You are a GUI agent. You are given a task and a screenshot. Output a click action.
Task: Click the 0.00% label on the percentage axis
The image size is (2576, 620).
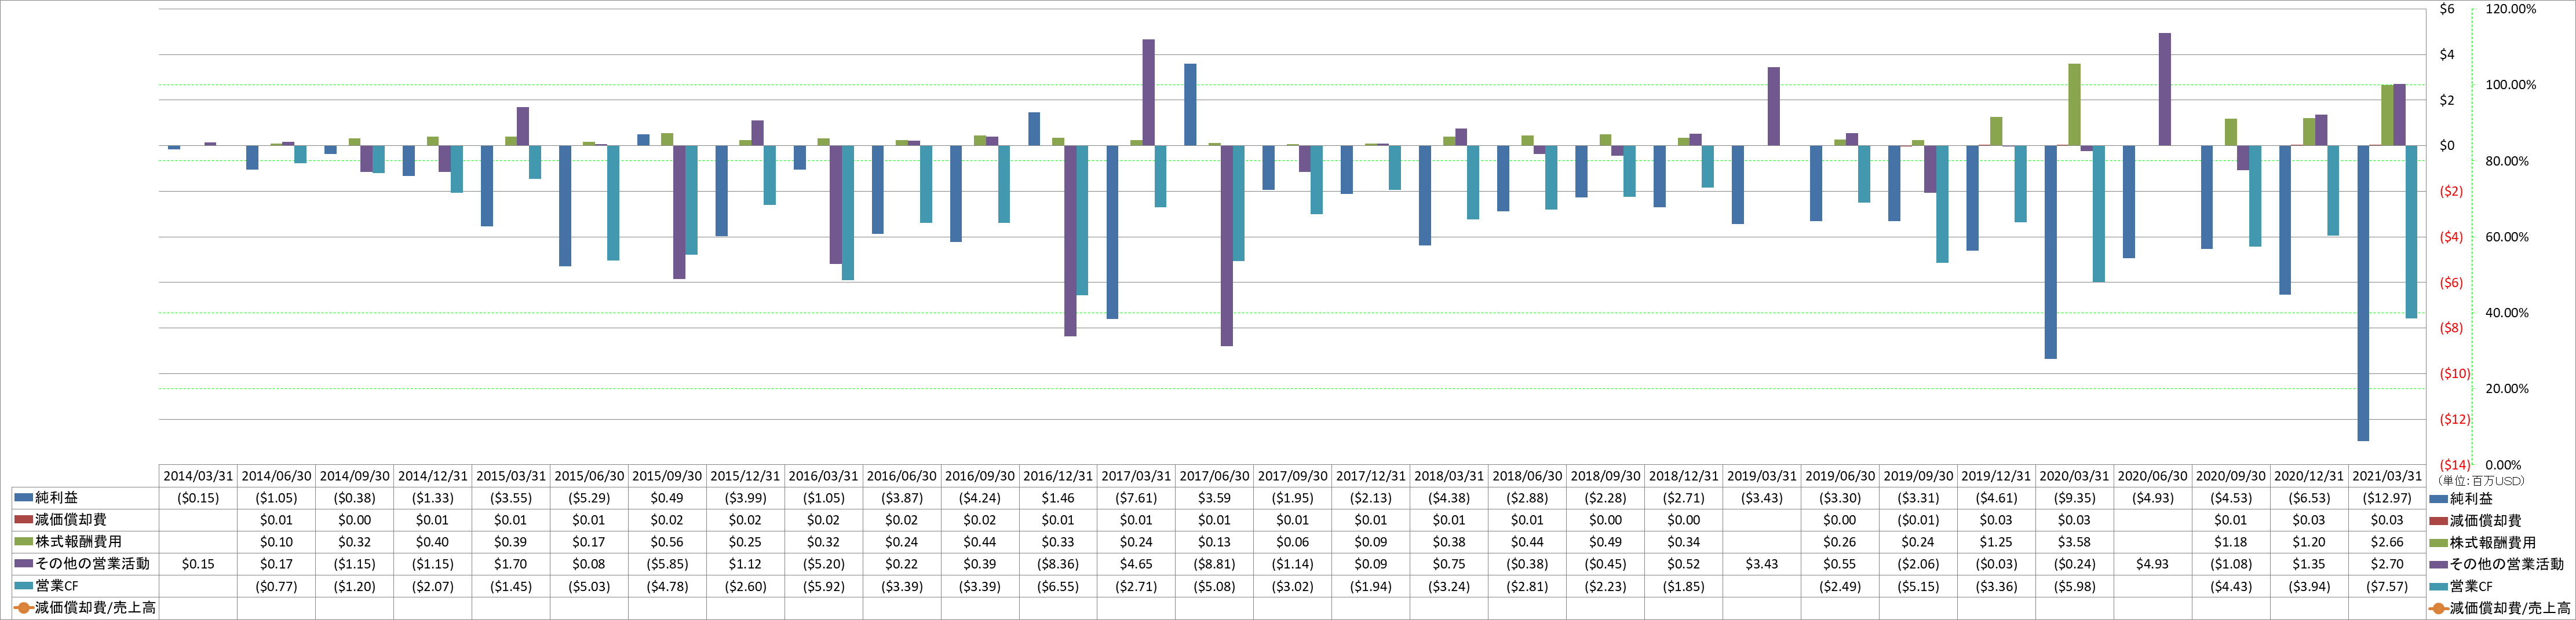click(x=2503, y=465)
